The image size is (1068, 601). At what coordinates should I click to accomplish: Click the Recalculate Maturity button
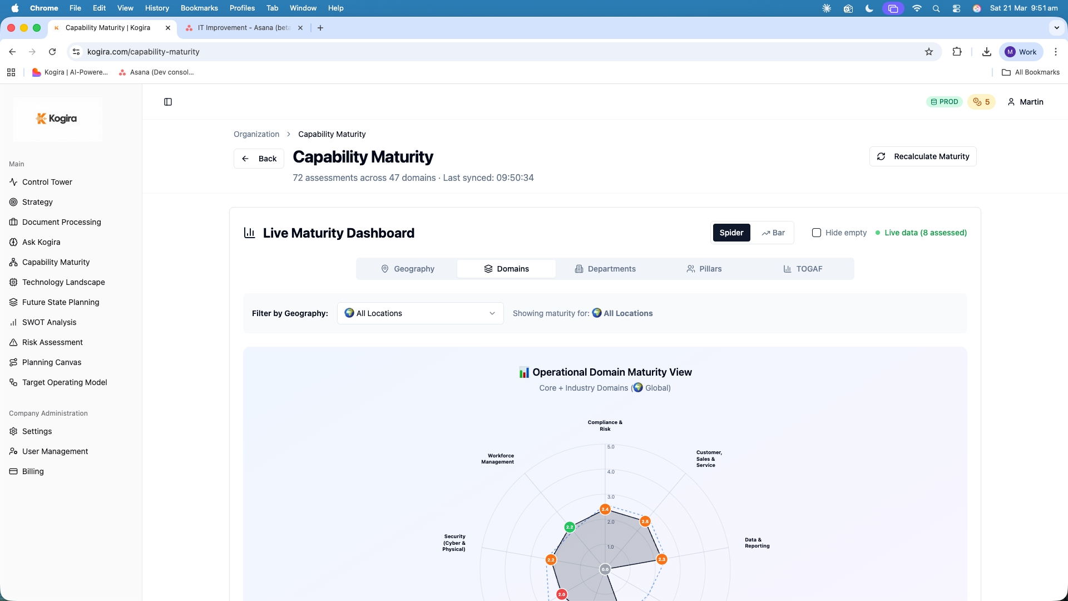click(922, 156)
